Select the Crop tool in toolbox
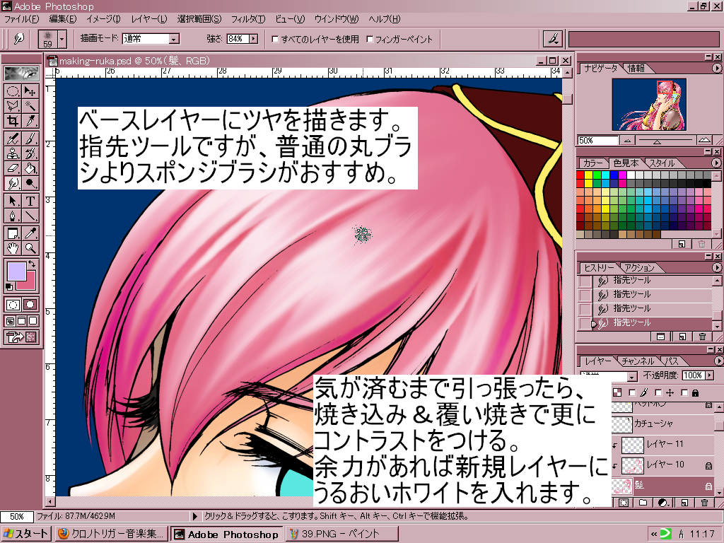This screenshot has height=543, width=724. (13, 122)
